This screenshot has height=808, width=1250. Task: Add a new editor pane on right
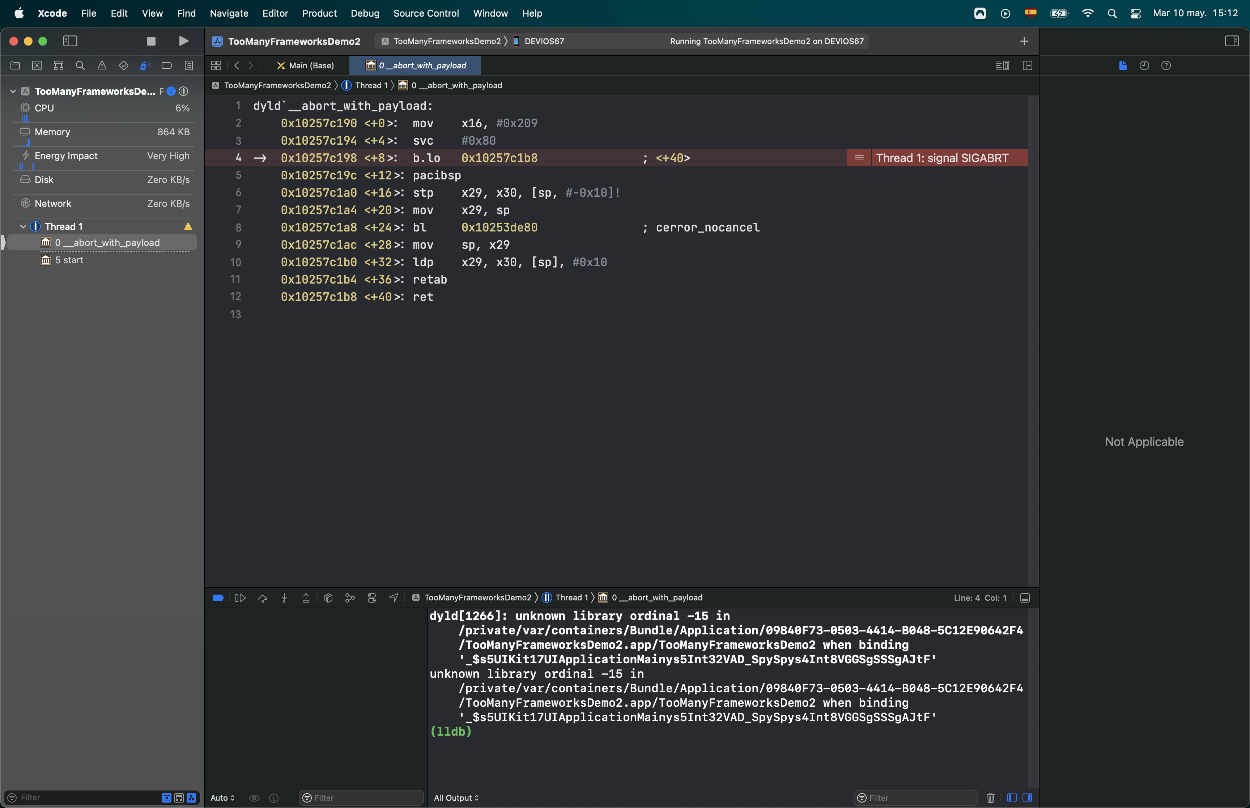coord(1027,65)
